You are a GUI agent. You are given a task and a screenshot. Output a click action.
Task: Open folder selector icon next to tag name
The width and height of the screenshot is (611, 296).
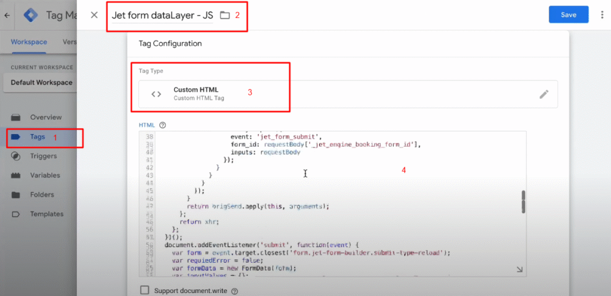point(225,15)
